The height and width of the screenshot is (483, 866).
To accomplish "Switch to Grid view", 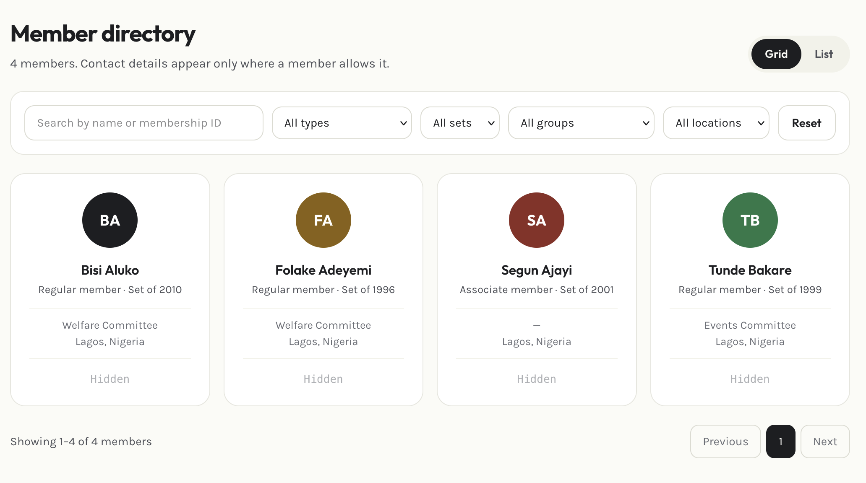I will (x=776, y=54).
